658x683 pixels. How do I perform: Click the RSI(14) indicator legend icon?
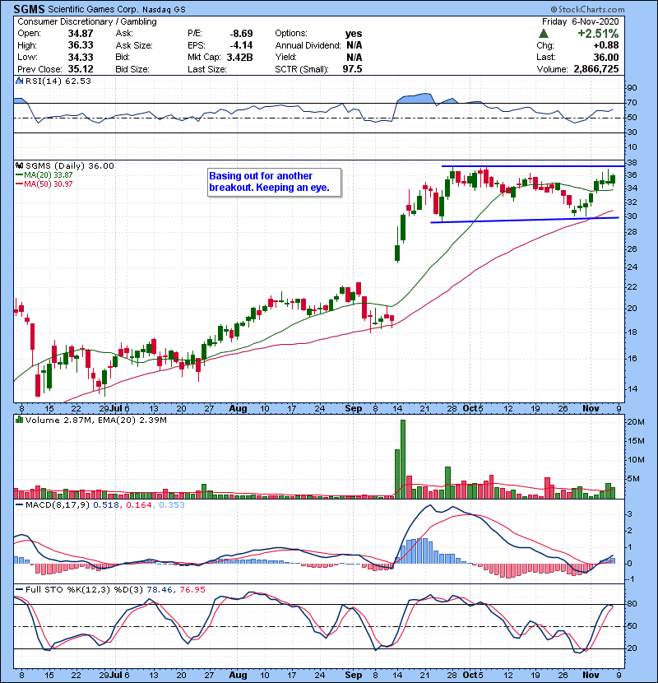pyautogui.click(x=19, y=81)
